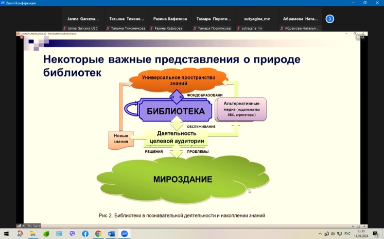
Task: Open Microsoft Word from the taskbar
Action: pos(111,233)
